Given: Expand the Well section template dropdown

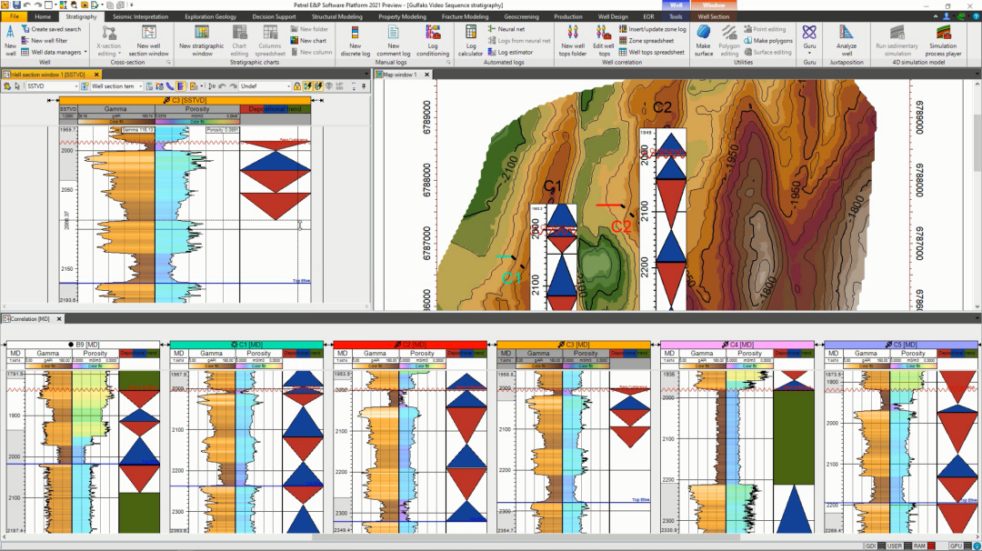Looking at the screenshot, I should 140,86.
